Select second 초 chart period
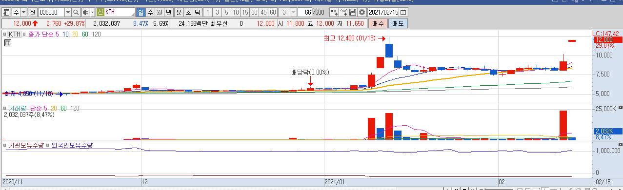This screenshot has width=623, height=190. coord(188,12)
